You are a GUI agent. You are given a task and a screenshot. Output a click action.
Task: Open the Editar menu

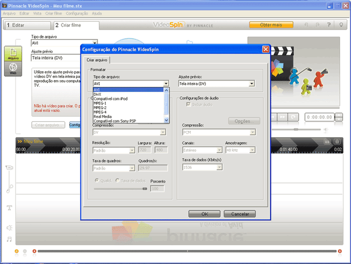(24, 13)
